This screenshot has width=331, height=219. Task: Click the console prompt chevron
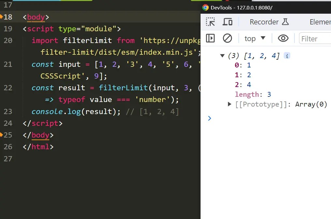[x=209, y=118]
